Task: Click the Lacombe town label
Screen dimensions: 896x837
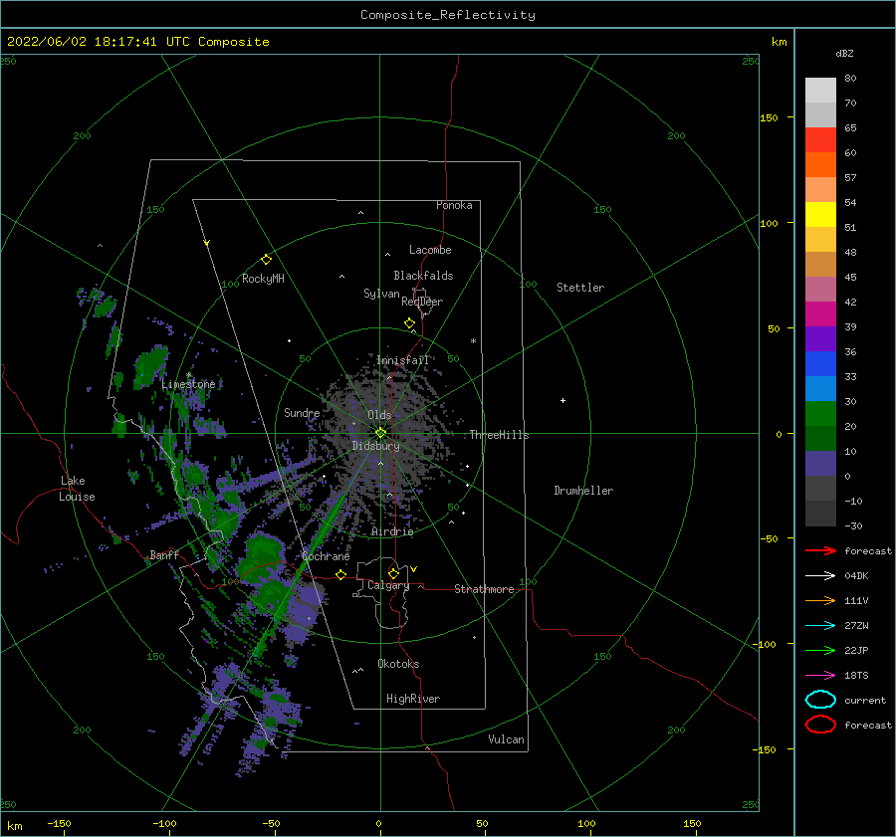Action: pyautogui.click(x=430, y=250)
